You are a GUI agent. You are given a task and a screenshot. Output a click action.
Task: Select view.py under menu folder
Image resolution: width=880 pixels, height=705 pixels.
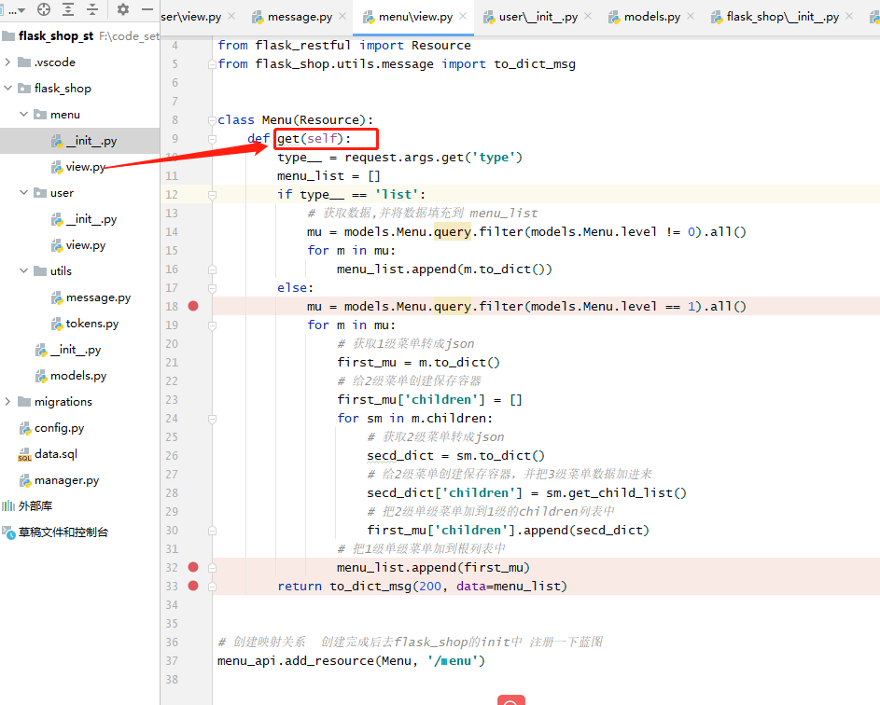79,167
